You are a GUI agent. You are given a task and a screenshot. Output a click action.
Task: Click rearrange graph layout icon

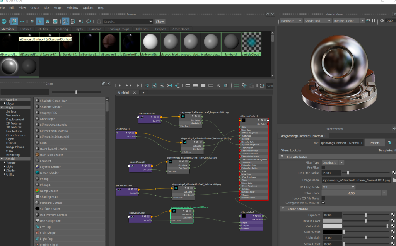click(170, 85)
